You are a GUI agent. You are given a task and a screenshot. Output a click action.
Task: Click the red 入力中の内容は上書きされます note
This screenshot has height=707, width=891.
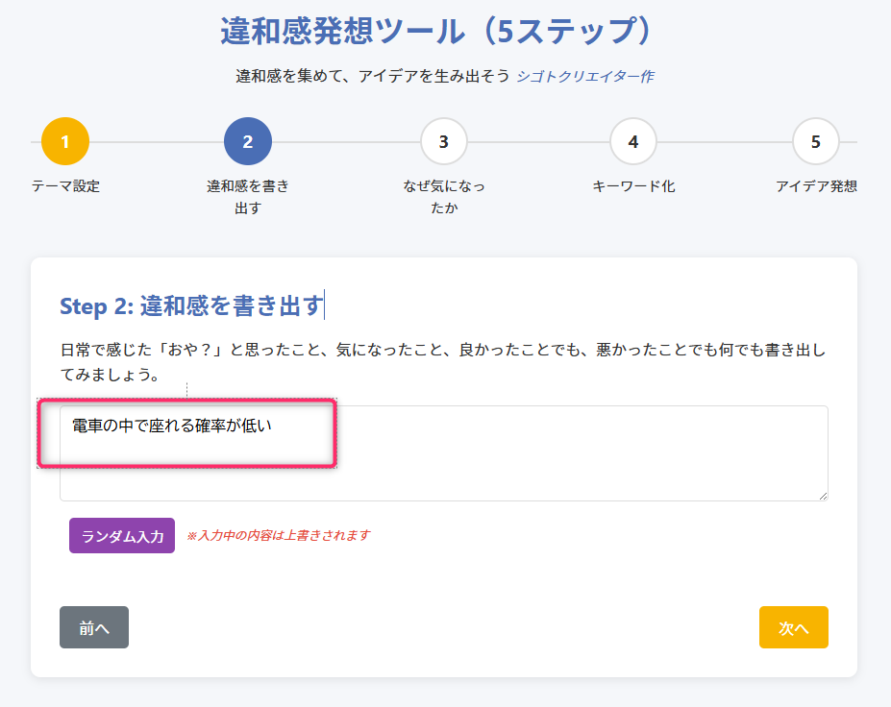278,535
